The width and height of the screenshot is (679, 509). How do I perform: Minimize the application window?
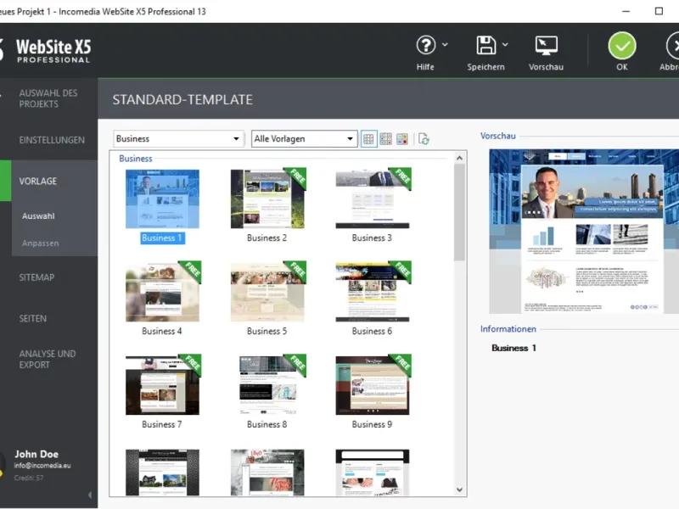pos(626,11)
